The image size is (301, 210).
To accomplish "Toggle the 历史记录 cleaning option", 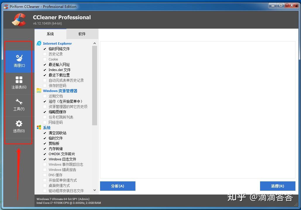I will tap(45, 54).
